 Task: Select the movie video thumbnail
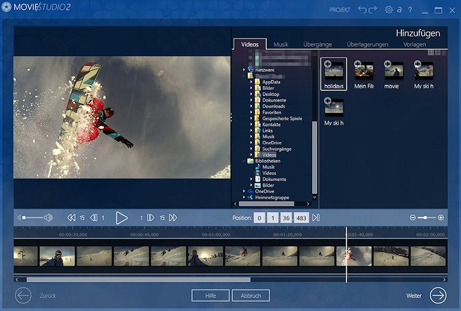click(393, 70)
